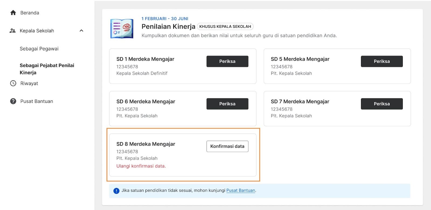Viewport: 431px width, 210px height.
Task: Click the 1 FEBRUARI - 30 JUNI date
Action: click(165, 19)
